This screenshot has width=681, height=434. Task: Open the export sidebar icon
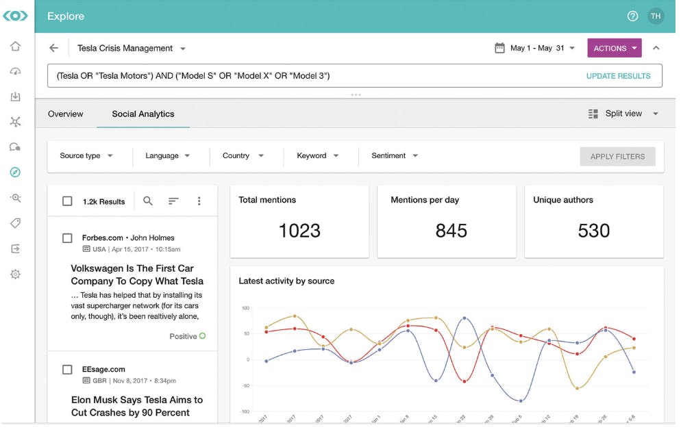pos(15,248)
